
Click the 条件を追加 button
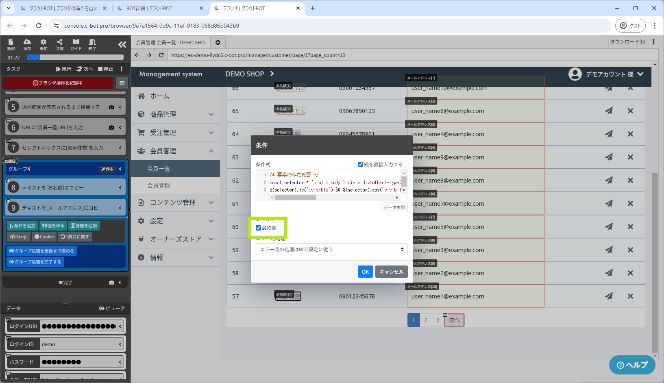tap(22, 226)
